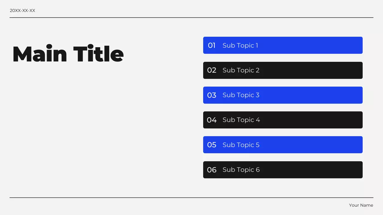Screen dimensions: 383x215
Task: Select the Sub Topic 3 text
Action: click(x=241, y=95)
